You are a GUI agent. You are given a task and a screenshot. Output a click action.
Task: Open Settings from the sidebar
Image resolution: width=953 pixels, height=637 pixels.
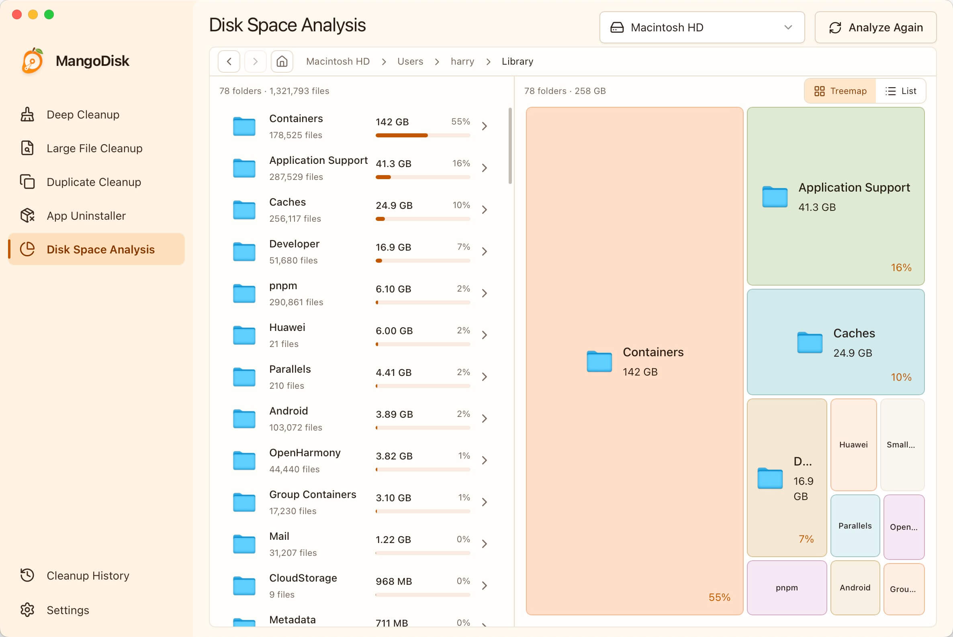(96, 610)
